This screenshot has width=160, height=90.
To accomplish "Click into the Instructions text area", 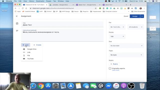I will [x=62, y=35].
